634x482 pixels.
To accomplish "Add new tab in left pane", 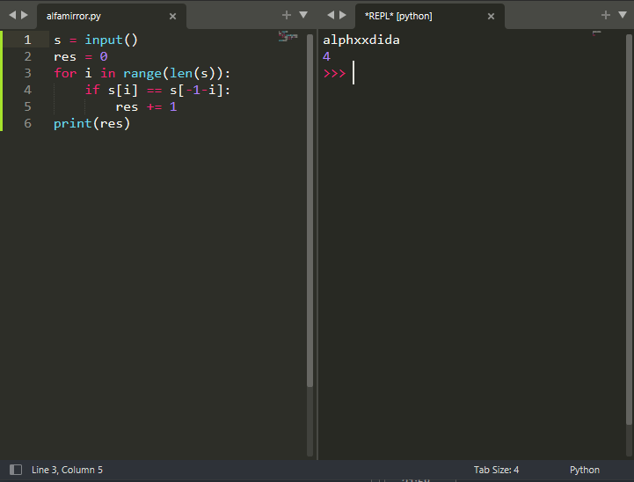I will (x=286, y=15).
